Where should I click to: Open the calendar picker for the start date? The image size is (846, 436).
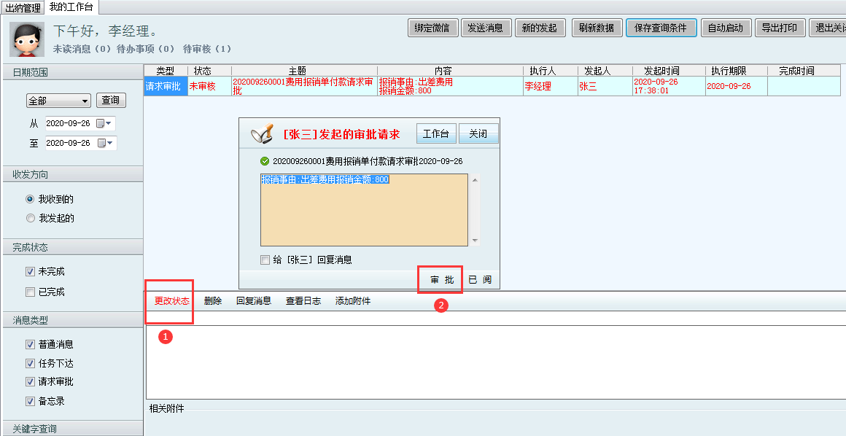click(101, 124)
